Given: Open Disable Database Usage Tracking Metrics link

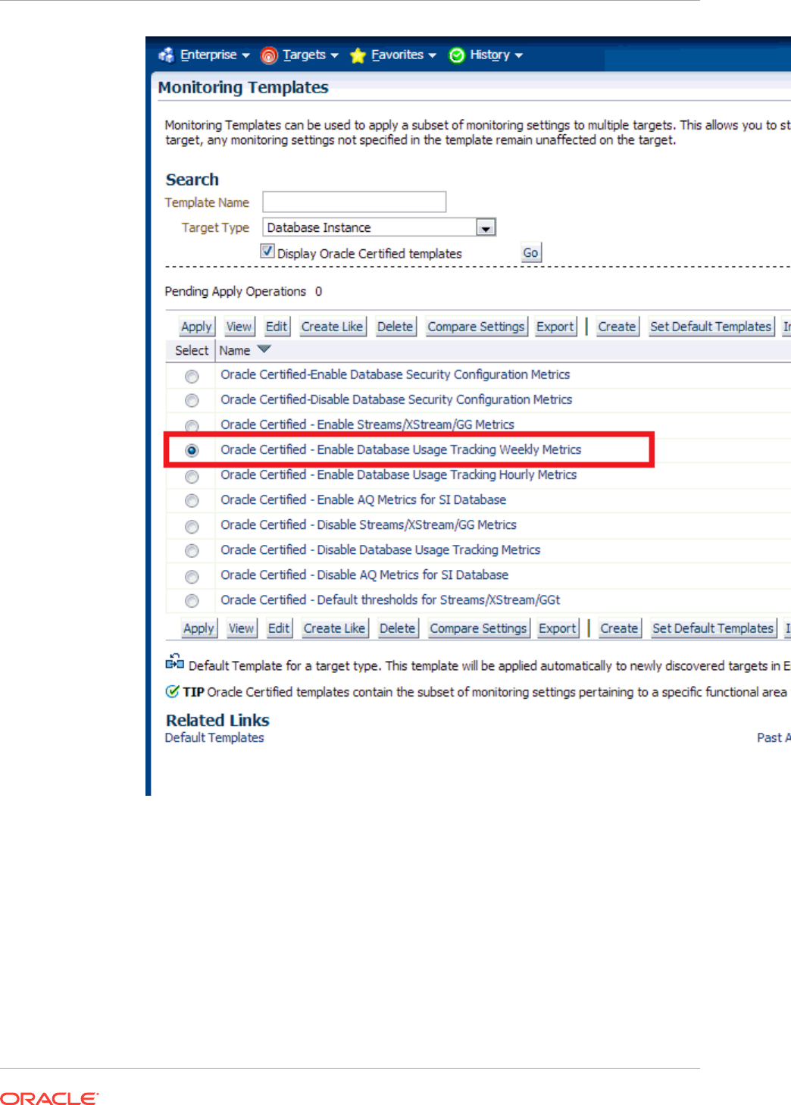Looking at the screenshot, I should [380, 549].
